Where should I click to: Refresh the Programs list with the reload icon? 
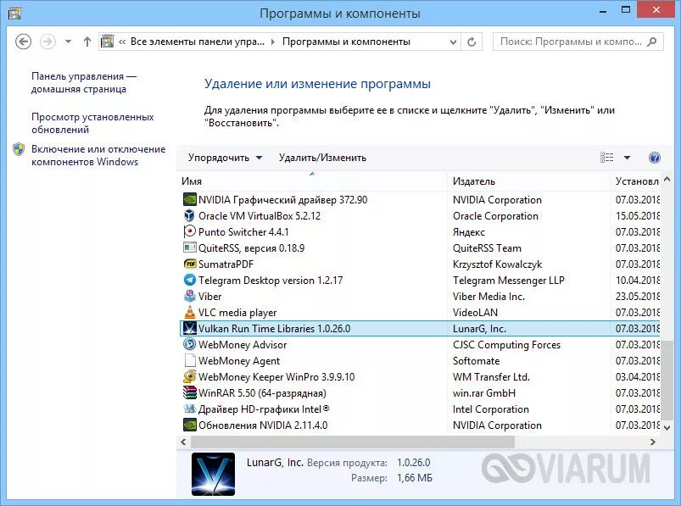coord(472,42)
